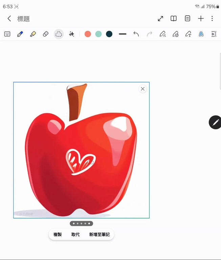Screen dimensions: 221x260
Task: Pick the dark navy pen color
Action: (109, 34)
